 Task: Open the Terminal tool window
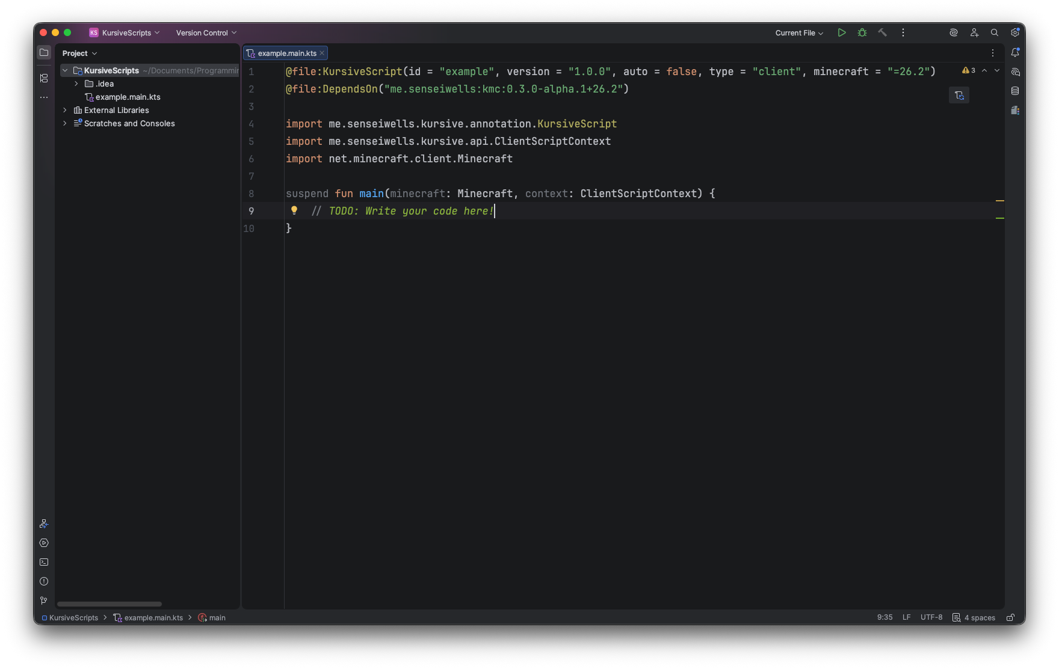click(x=44, y=562)
